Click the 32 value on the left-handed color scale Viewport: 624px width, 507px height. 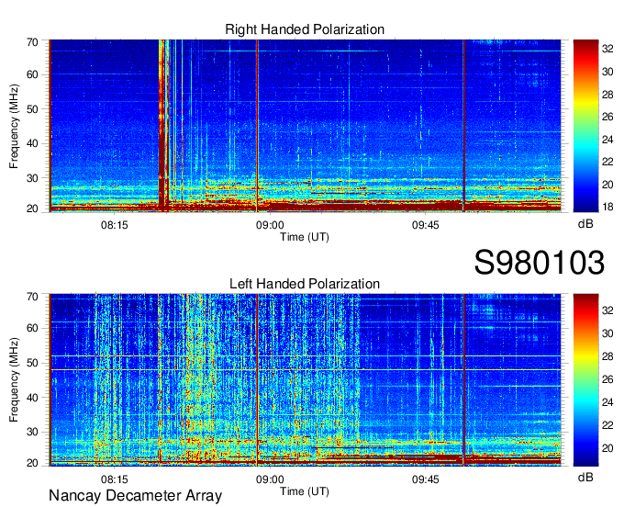[607, 310]
